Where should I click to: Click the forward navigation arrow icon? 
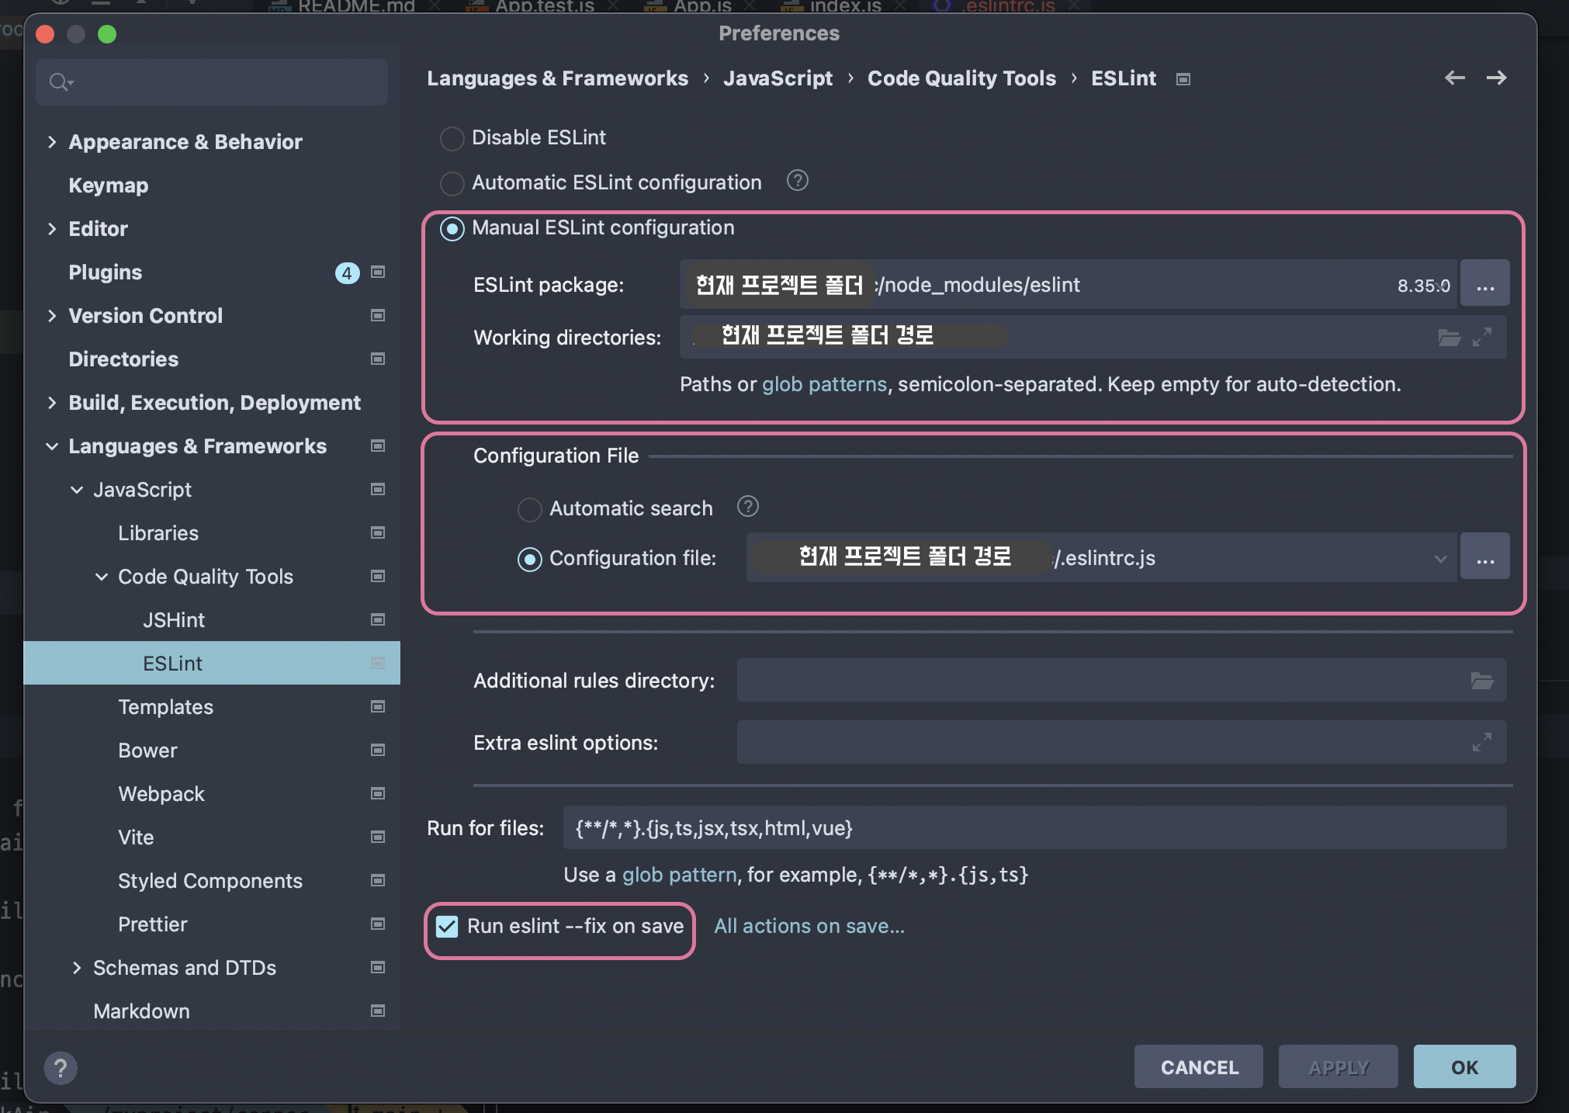coord(1496,78)
